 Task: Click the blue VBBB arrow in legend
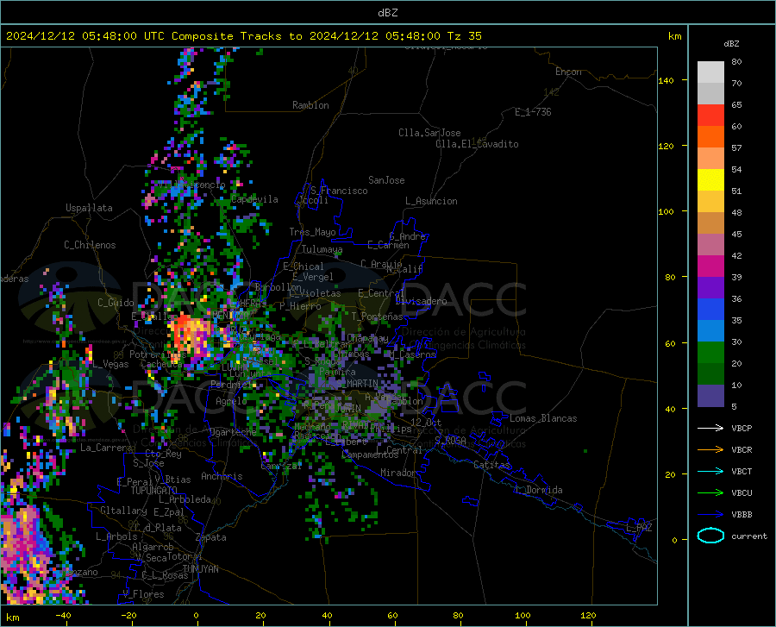(710, 515)
